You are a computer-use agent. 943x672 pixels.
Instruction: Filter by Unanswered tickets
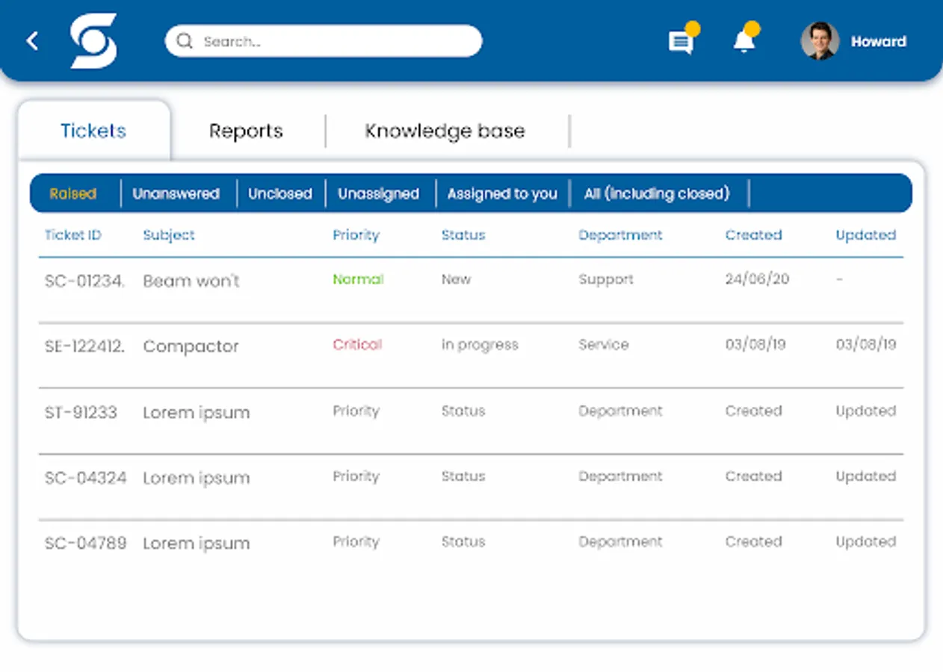click(x=176, y=194)
